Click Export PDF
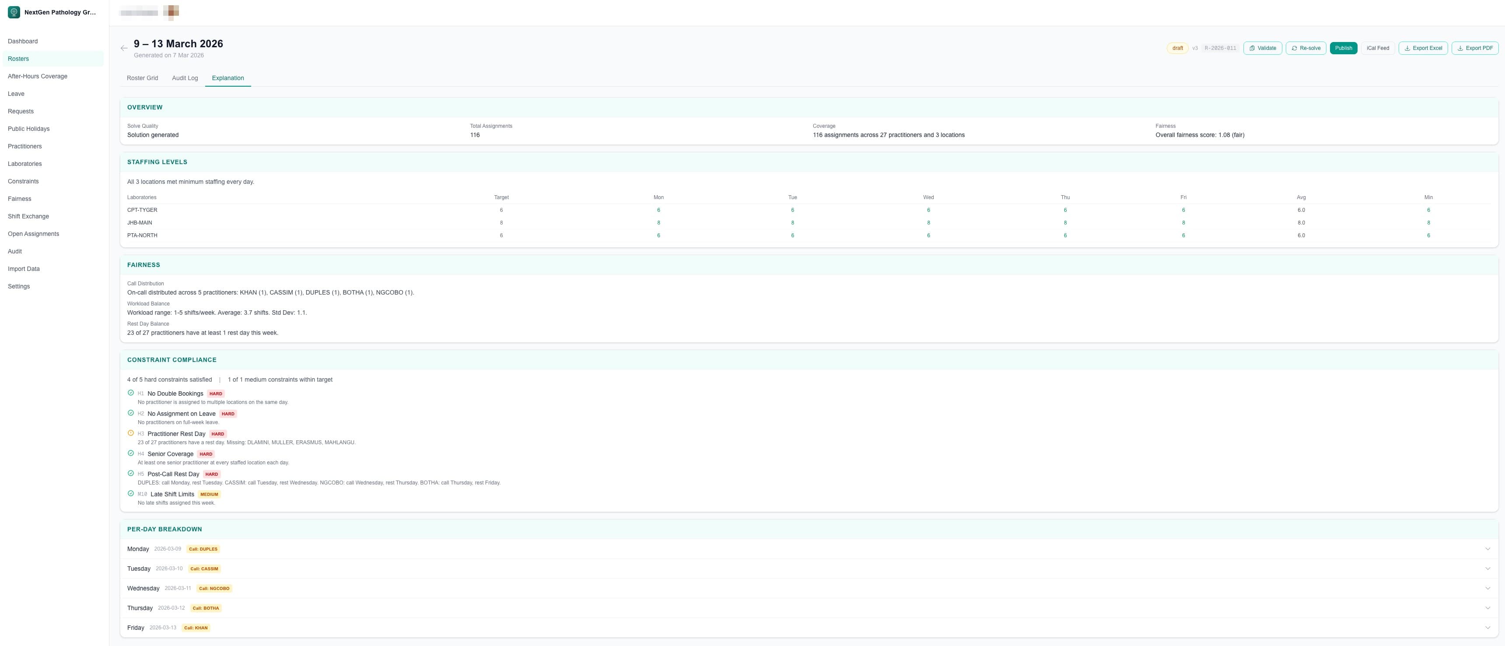This screenshot has height=646, width=1505. pyautogui.click(x=1475, y=49)
